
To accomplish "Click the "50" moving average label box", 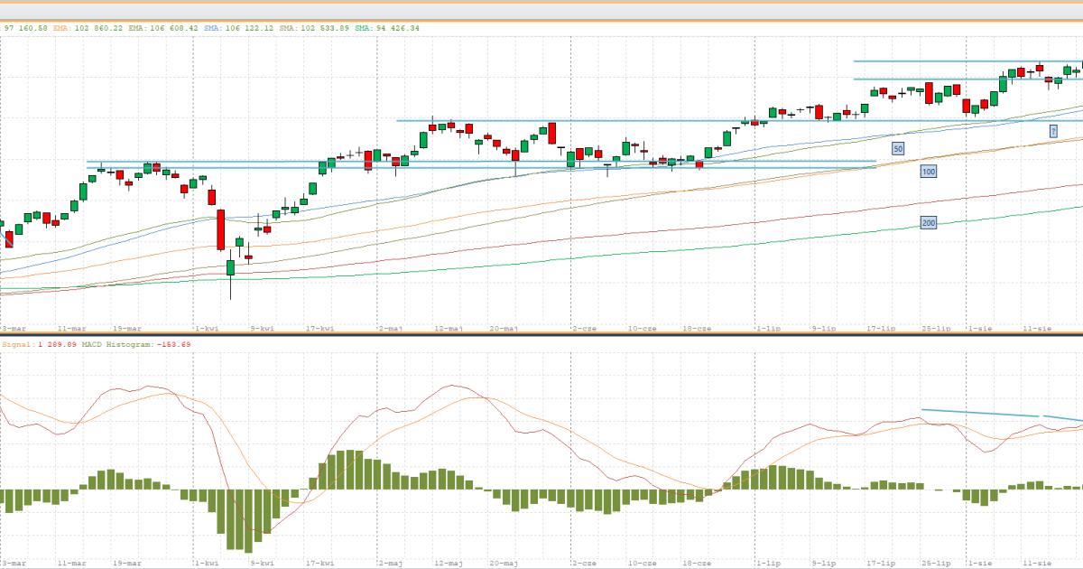I will point(897,148).
